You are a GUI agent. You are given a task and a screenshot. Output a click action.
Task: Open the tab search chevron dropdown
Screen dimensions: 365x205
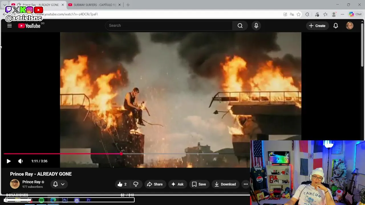(x=5, y=5)
